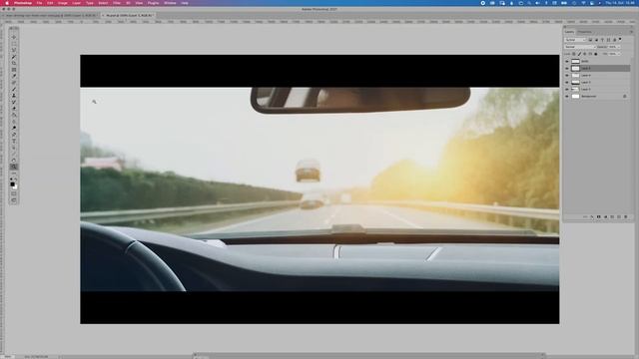Open the Opacity value dropdown
639x359 pixels.
pos(619,47)
